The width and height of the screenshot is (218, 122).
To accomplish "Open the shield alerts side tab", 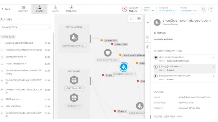I will click(x=148, y=38).
